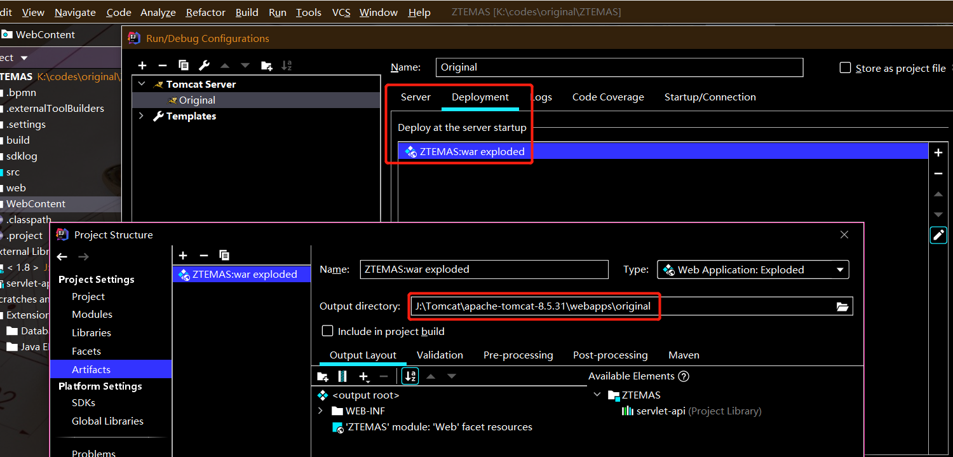
Task: Collapse Tomcat Server tree node
Action: coord(142,84)
